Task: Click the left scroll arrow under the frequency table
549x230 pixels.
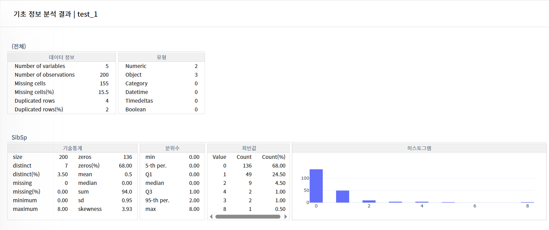Action: coord(211,217)
